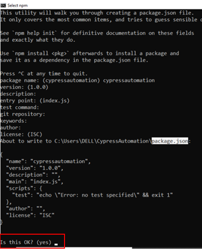Click the "version: (1.0.0)" prompt line
Screen dimensions: 202x251
tap(24, 87)
